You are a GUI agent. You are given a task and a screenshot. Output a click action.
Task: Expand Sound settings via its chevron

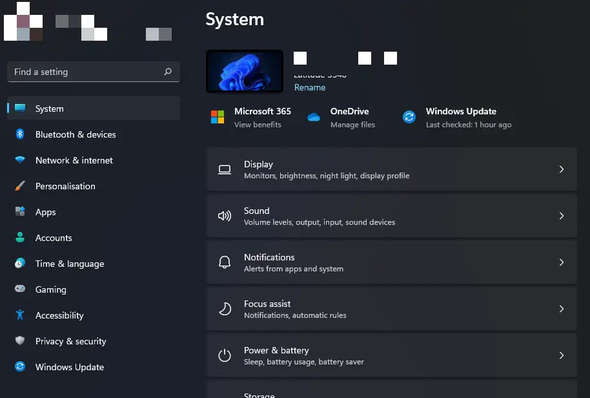(562, 216)
